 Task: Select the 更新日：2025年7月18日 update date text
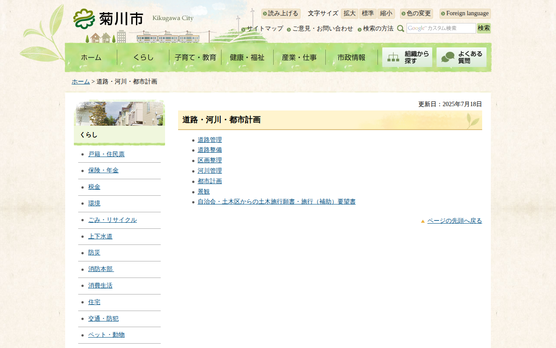tap(450, 104)
